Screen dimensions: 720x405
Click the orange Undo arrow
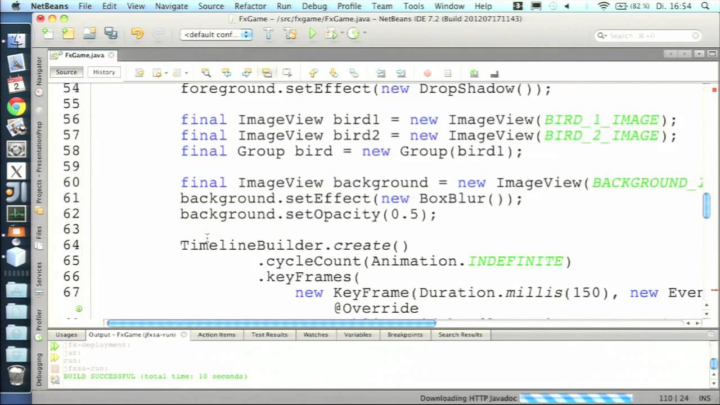[x=137, y=34]
